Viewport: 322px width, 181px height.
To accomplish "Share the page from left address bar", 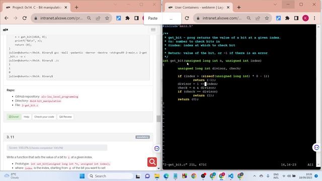I will tap(98, 18).
